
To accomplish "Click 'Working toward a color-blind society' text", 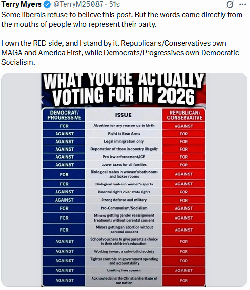I will tap(124, 251).
